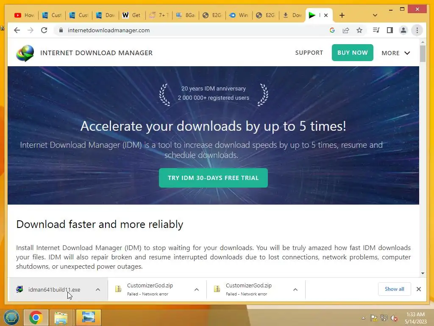The image size is (434, 326).
Task: Click the scrollbar up arrow
Action: [423, 42]
